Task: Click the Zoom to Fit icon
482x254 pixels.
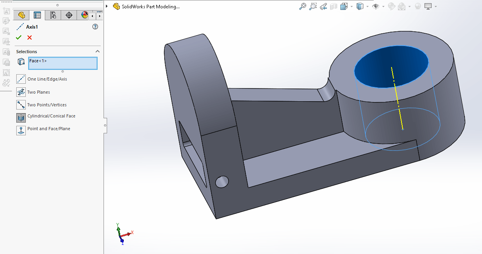Action: [x=303, y=6]
